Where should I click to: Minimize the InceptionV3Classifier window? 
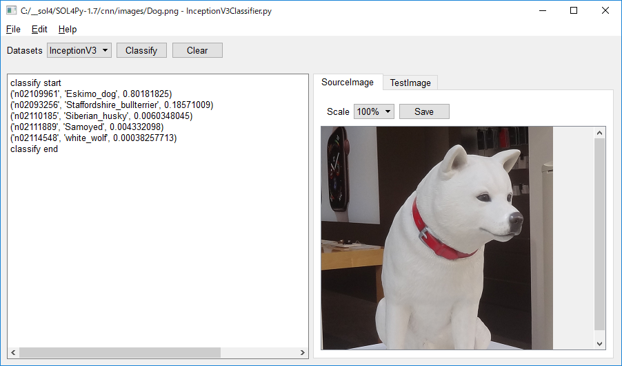coord(543,11)
